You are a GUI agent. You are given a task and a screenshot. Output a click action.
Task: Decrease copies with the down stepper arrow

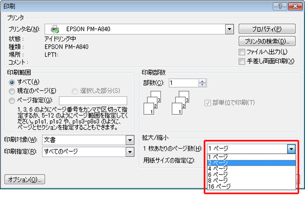point(202,85)
